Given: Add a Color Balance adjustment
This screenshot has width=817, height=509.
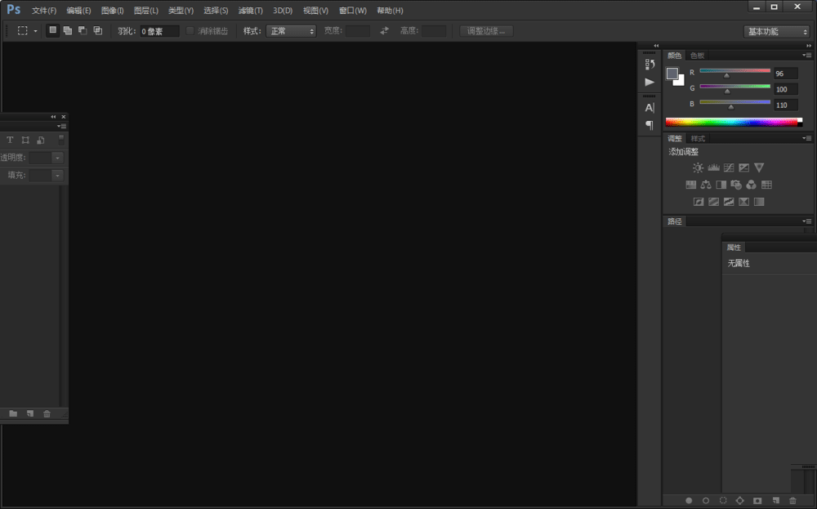Looking at the screenshot, I should coord(706,185).
